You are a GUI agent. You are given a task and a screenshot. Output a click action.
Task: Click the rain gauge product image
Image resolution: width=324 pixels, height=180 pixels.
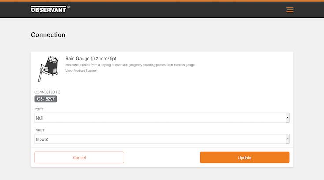48,69
